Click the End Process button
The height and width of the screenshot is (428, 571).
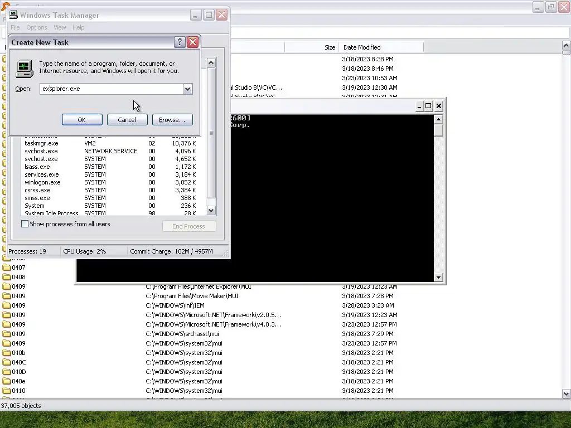coord(189,226)
